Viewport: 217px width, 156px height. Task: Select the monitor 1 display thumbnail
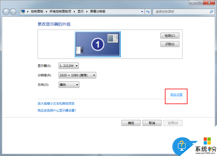click(97, 44)
